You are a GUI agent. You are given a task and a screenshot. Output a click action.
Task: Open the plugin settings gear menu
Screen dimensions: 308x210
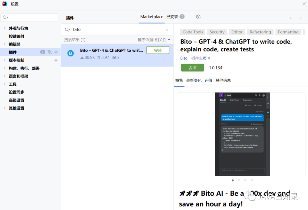(x=198, y=17)
